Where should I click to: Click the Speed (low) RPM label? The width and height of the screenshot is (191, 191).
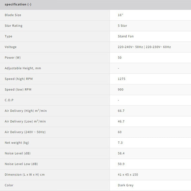[18, 90]
